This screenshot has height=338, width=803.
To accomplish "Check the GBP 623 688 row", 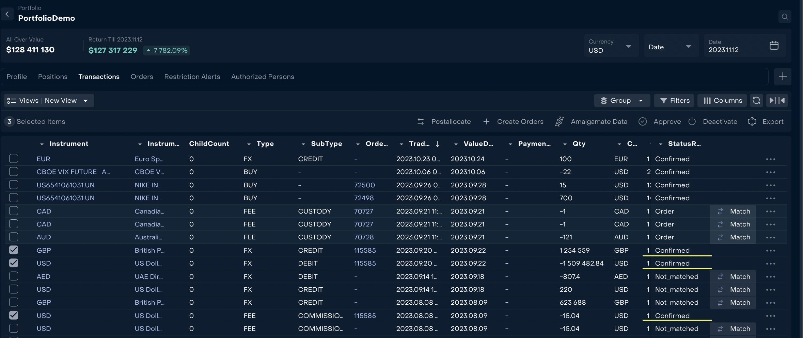I will [x=14, y=302].
